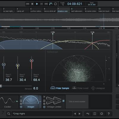Open the Undo history icon
The image size is (119, 119).
click(x=88, y=114)
